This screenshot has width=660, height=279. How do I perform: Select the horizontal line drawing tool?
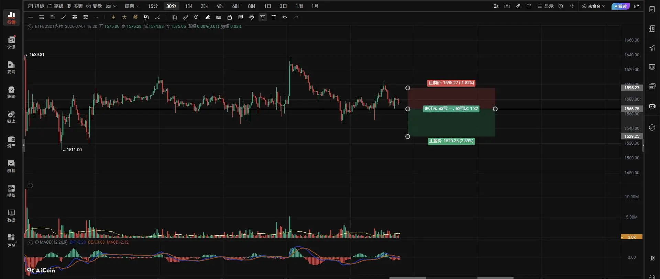point(31,17)
